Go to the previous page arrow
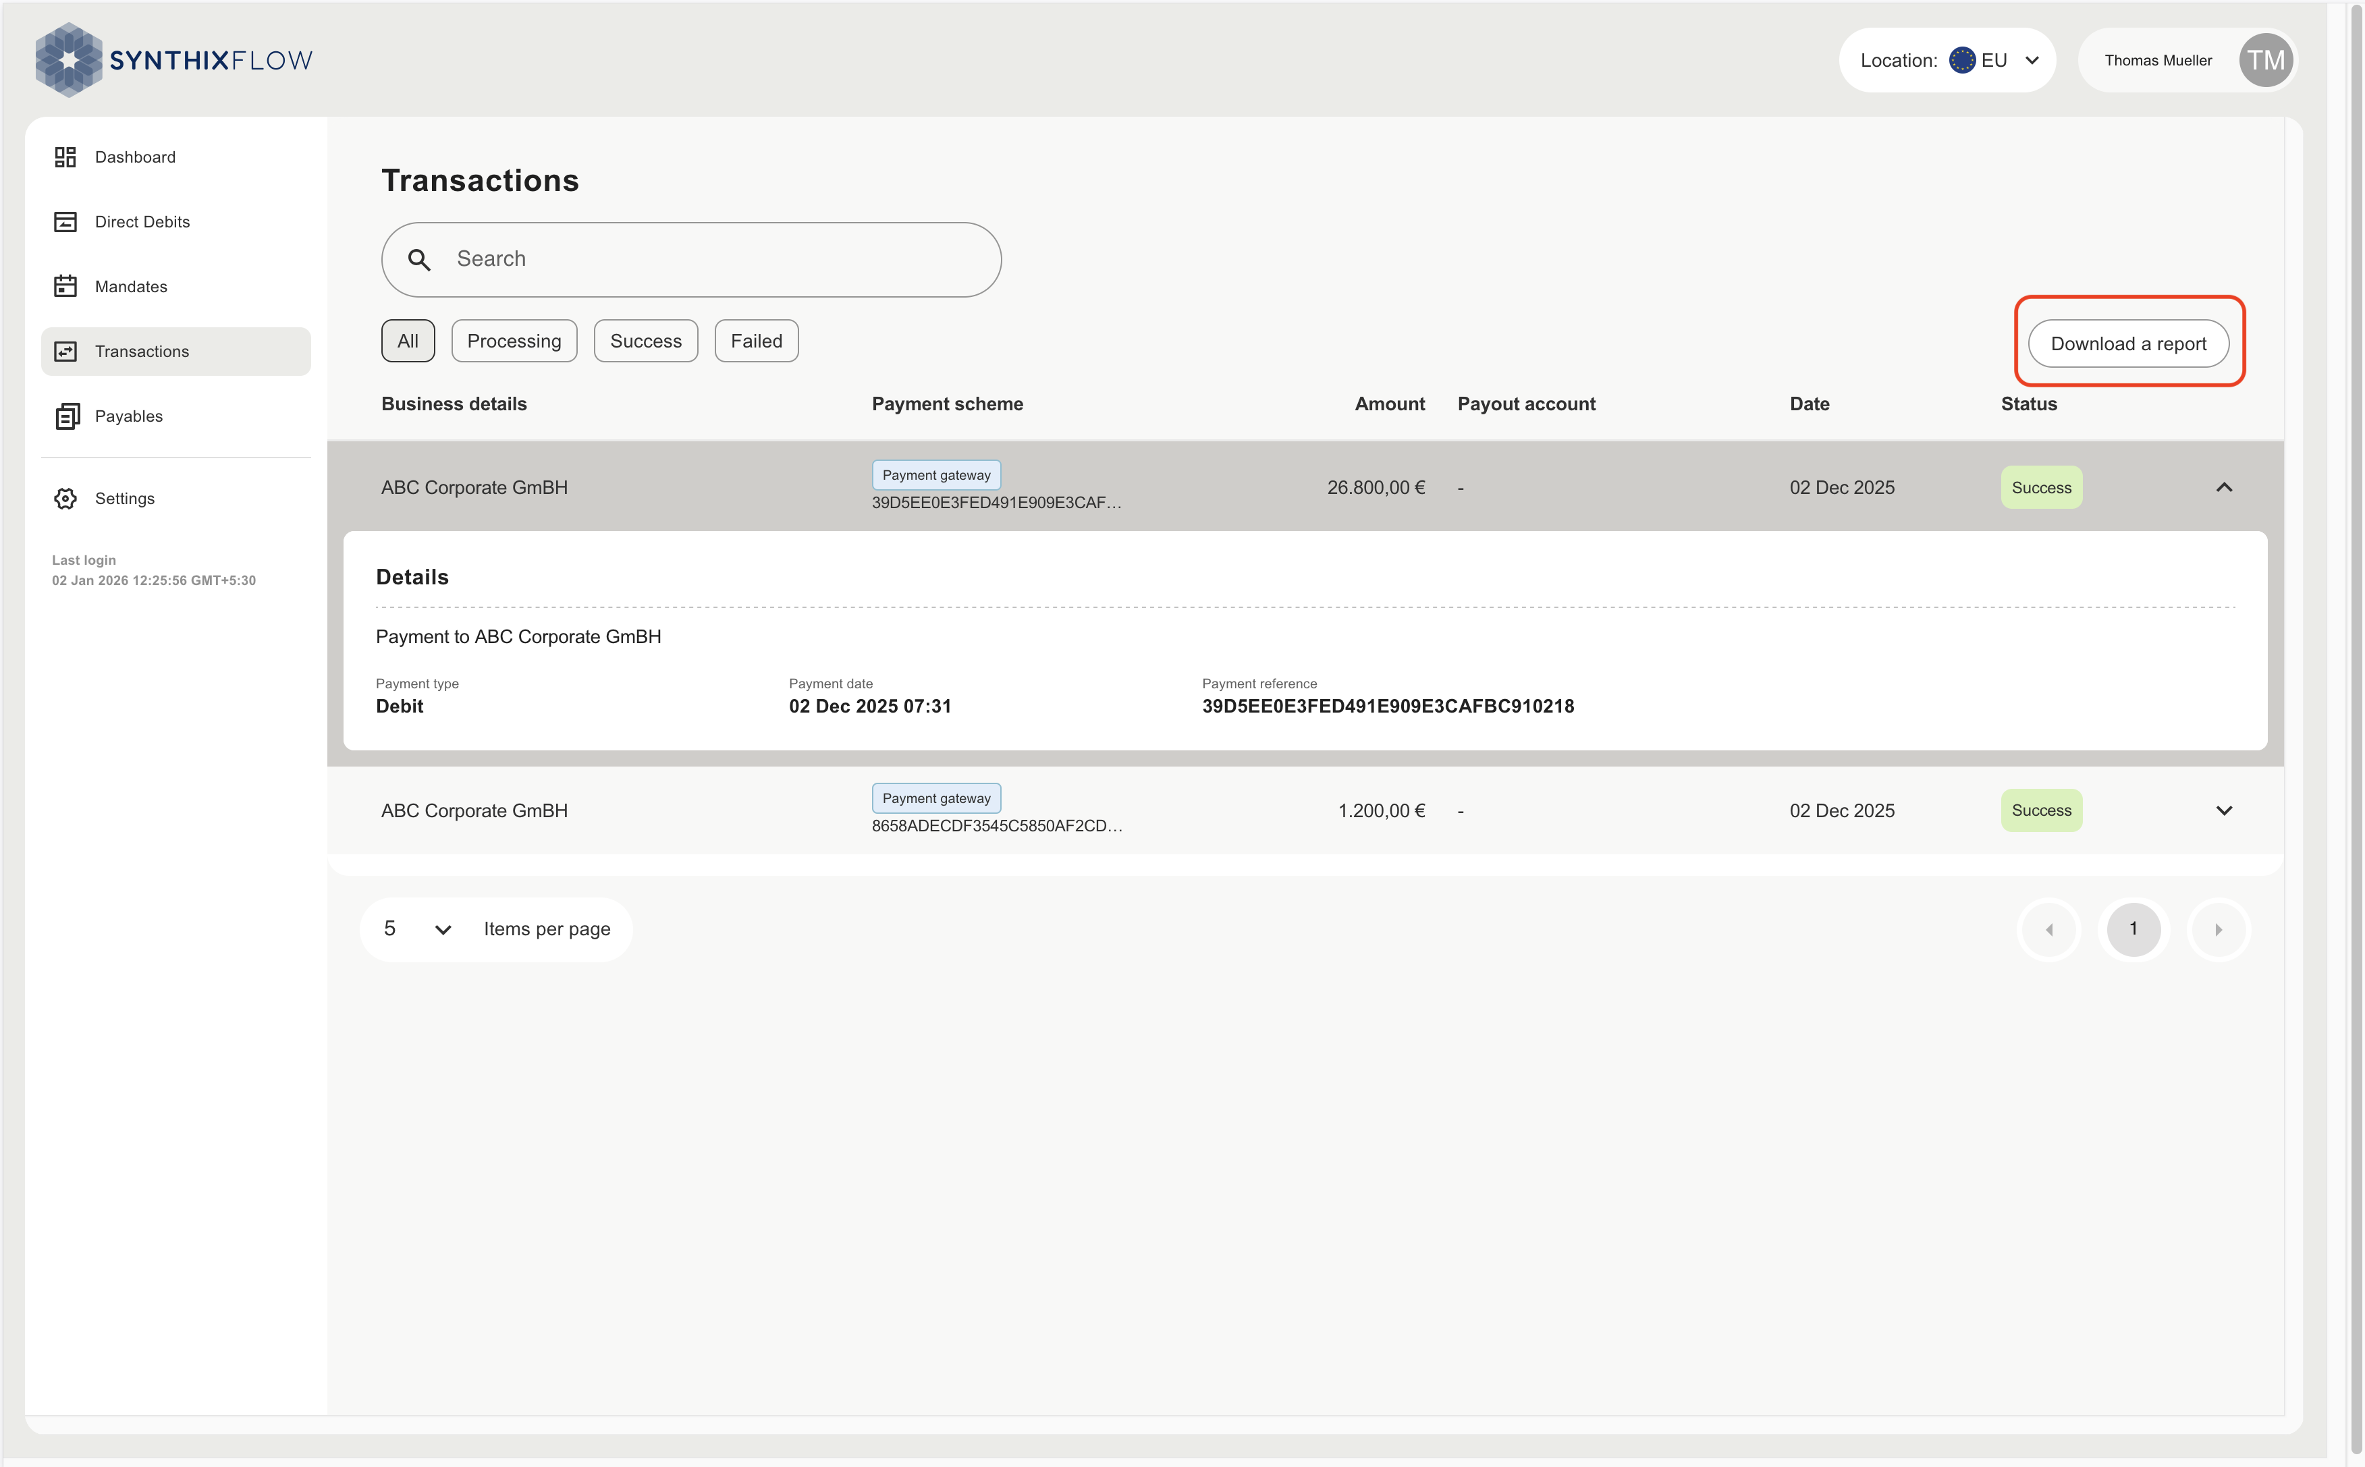 (2048, 929)
